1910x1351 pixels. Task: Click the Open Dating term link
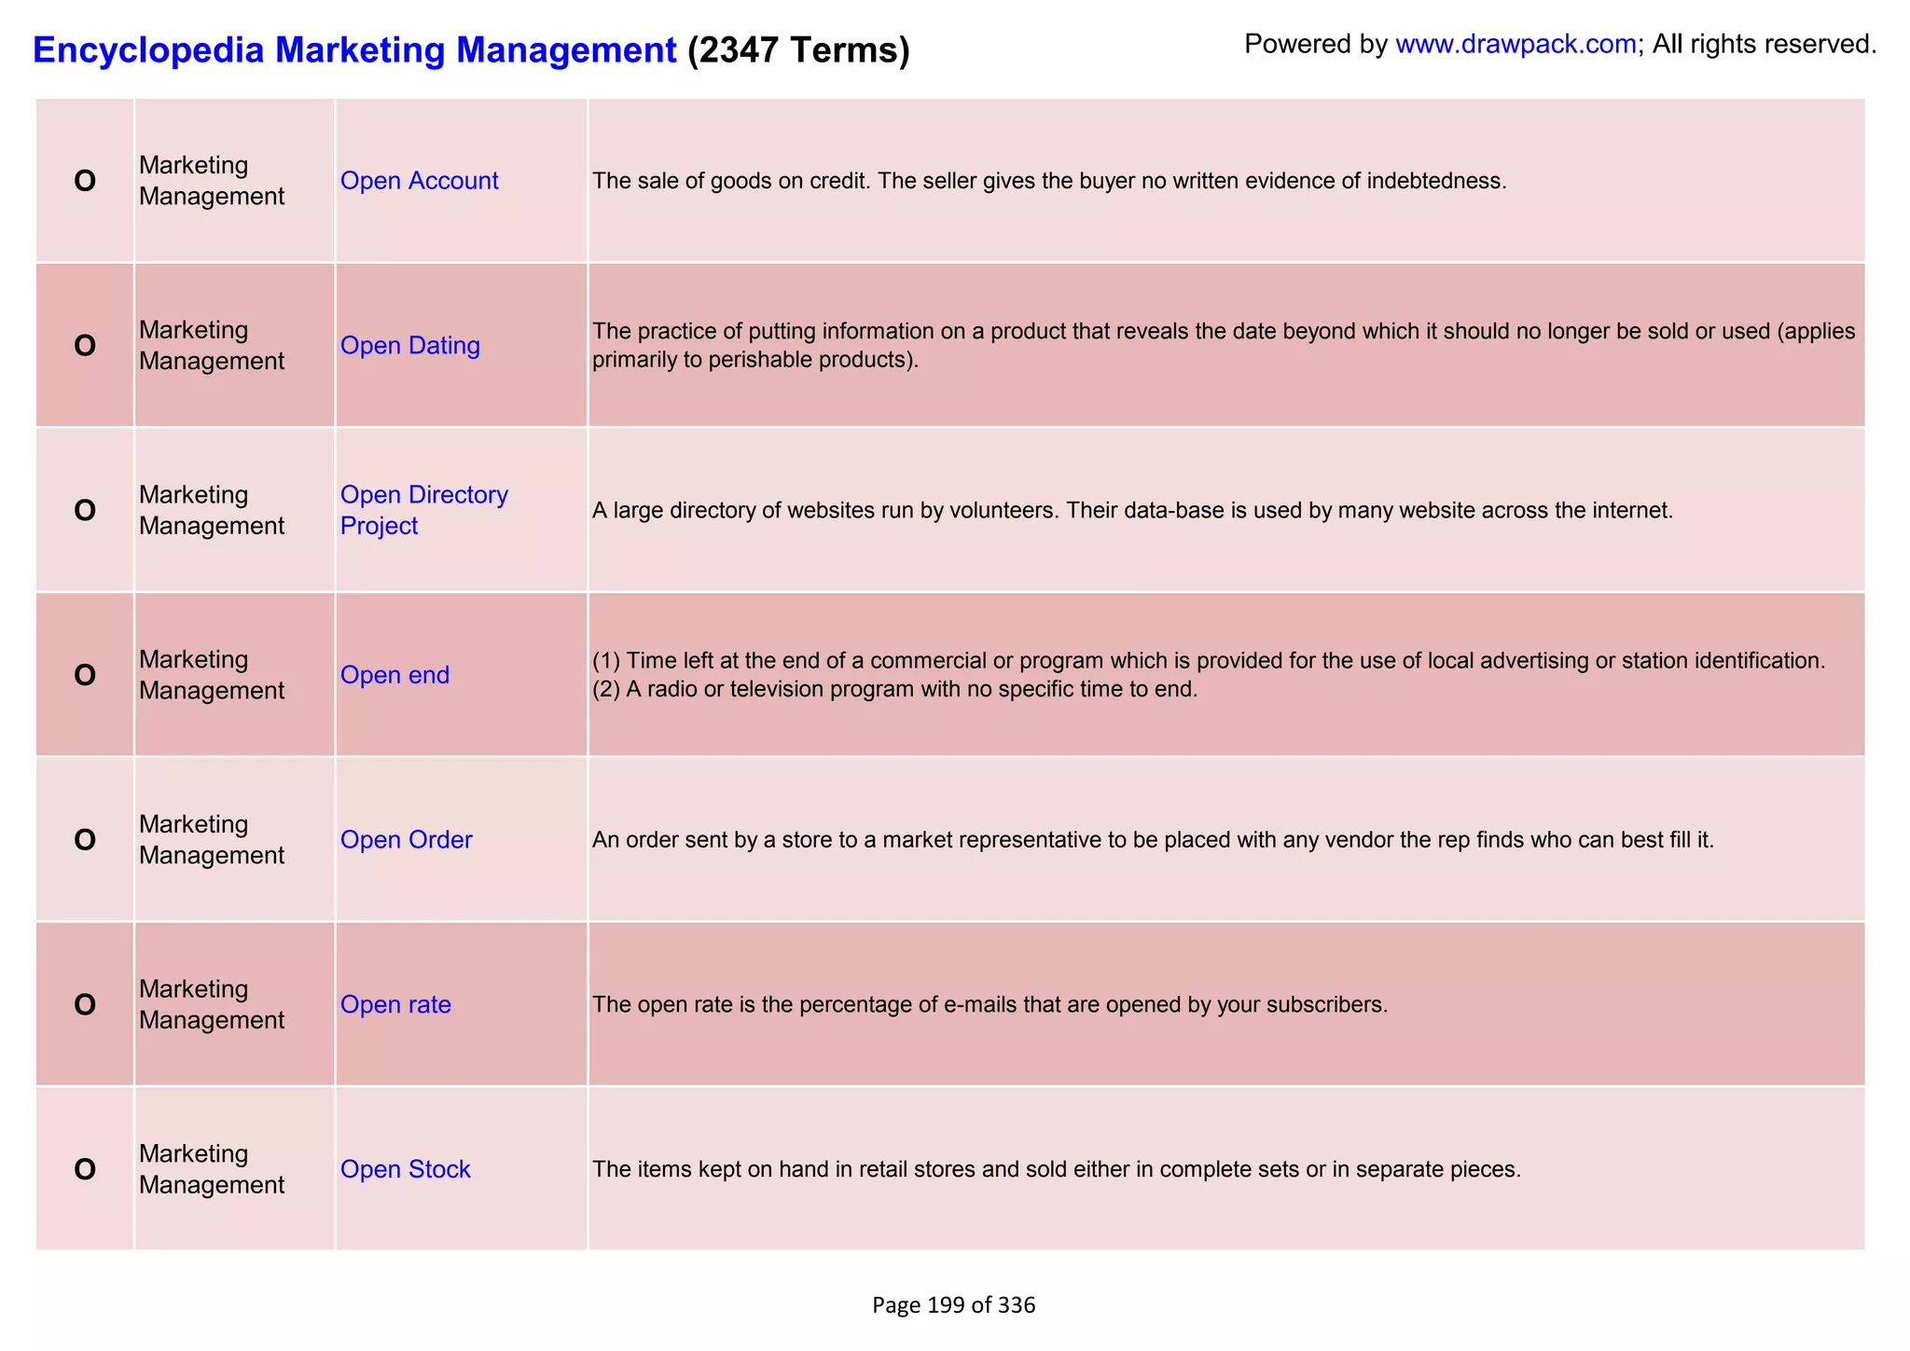click(x=409, y=346)
